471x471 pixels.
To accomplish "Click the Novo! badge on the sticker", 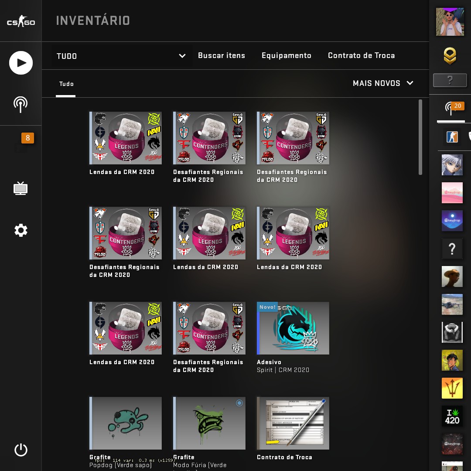I will tap(267, 307).
